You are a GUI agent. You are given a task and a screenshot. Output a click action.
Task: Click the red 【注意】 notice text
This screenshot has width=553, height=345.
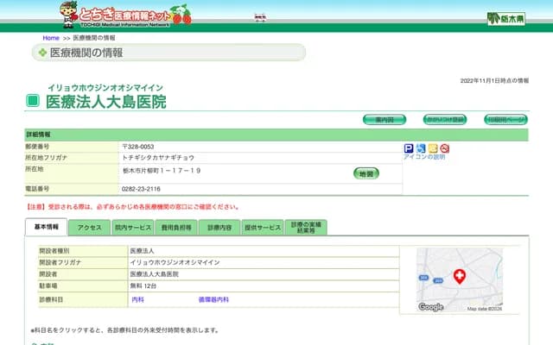132,207
